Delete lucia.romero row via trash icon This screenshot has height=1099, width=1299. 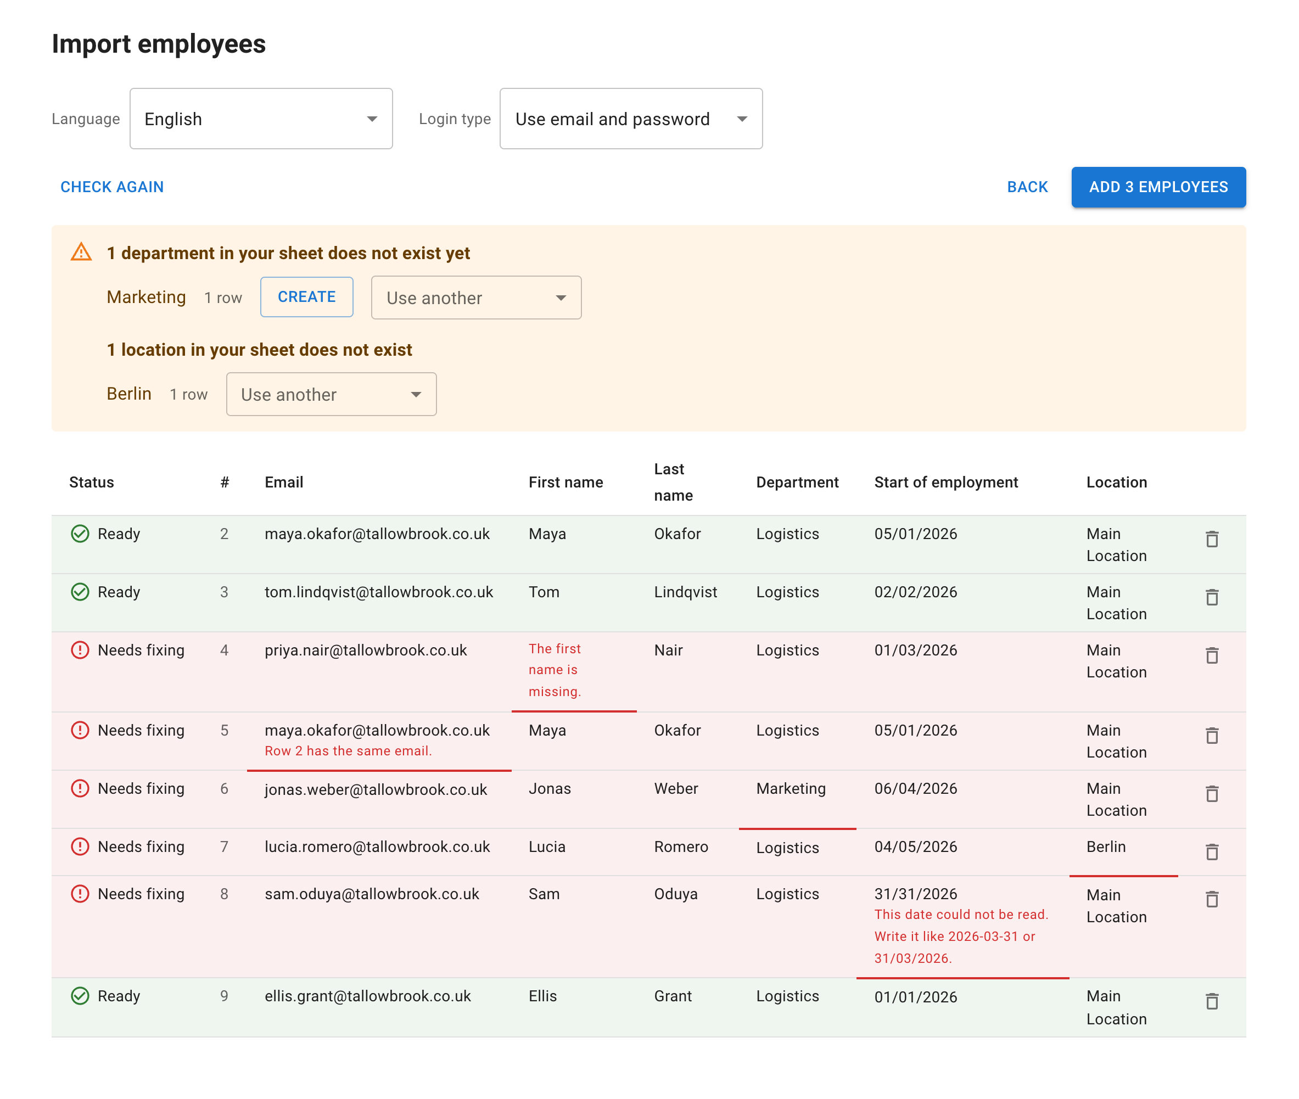(x=1211, y=851)
